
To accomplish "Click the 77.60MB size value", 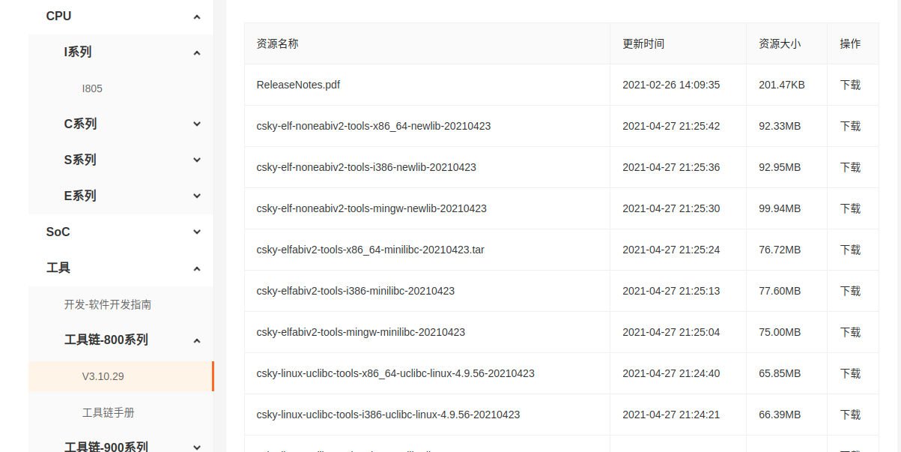I will [780, 291].
